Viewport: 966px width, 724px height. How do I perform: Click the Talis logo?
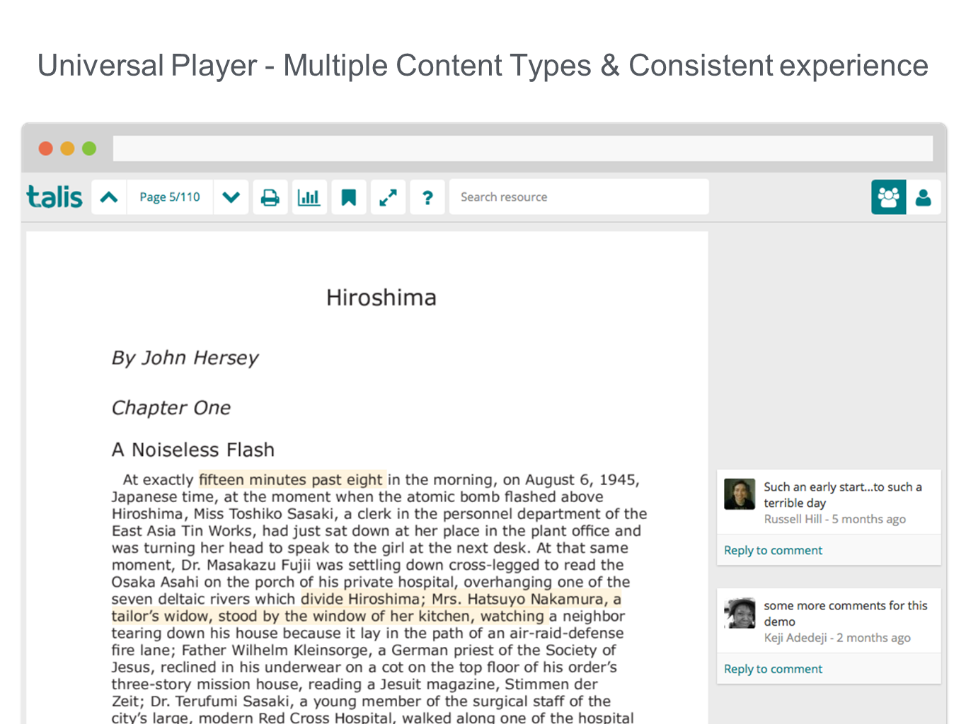pyautogui.click(x=54, y=197)
